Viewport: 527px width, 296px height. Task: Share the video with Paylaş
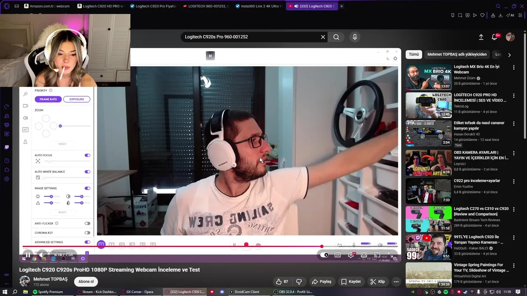pos(322,282)
